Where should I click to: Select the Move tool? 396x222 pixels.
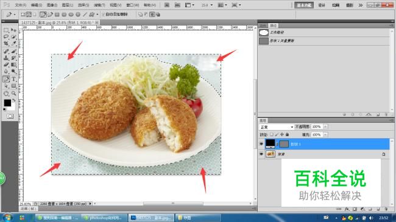(13, 30)
